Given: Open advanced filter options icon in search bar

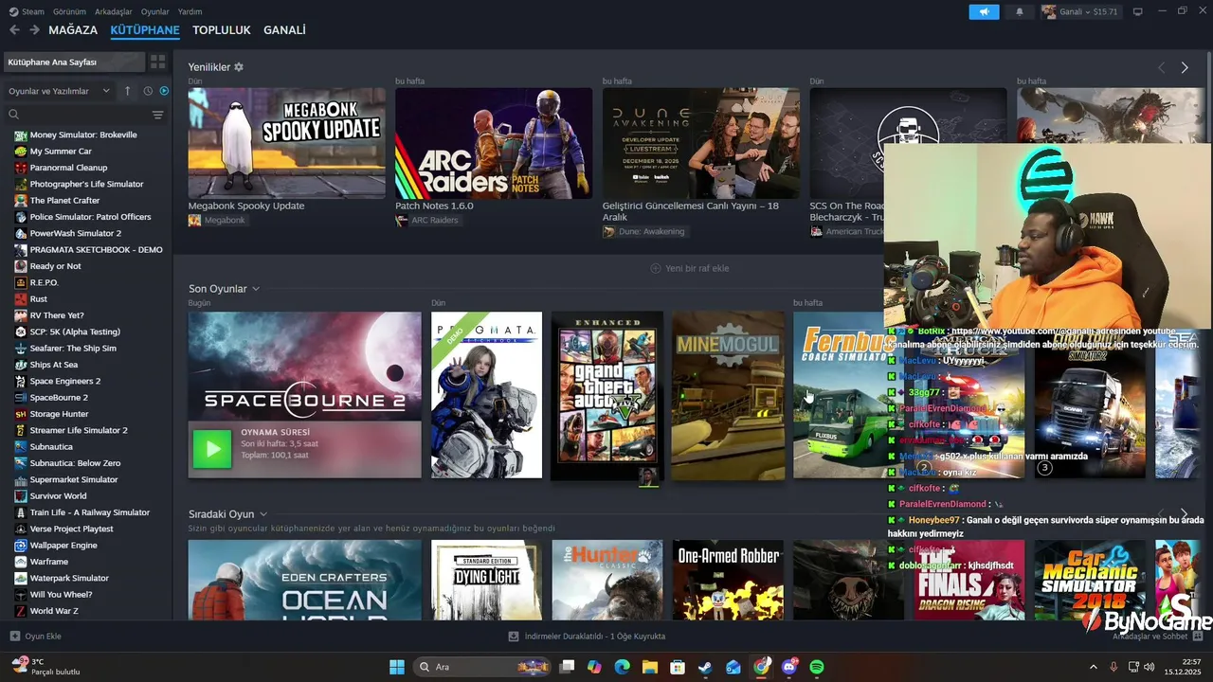Looking at the screenshot, I should (158, 115).
